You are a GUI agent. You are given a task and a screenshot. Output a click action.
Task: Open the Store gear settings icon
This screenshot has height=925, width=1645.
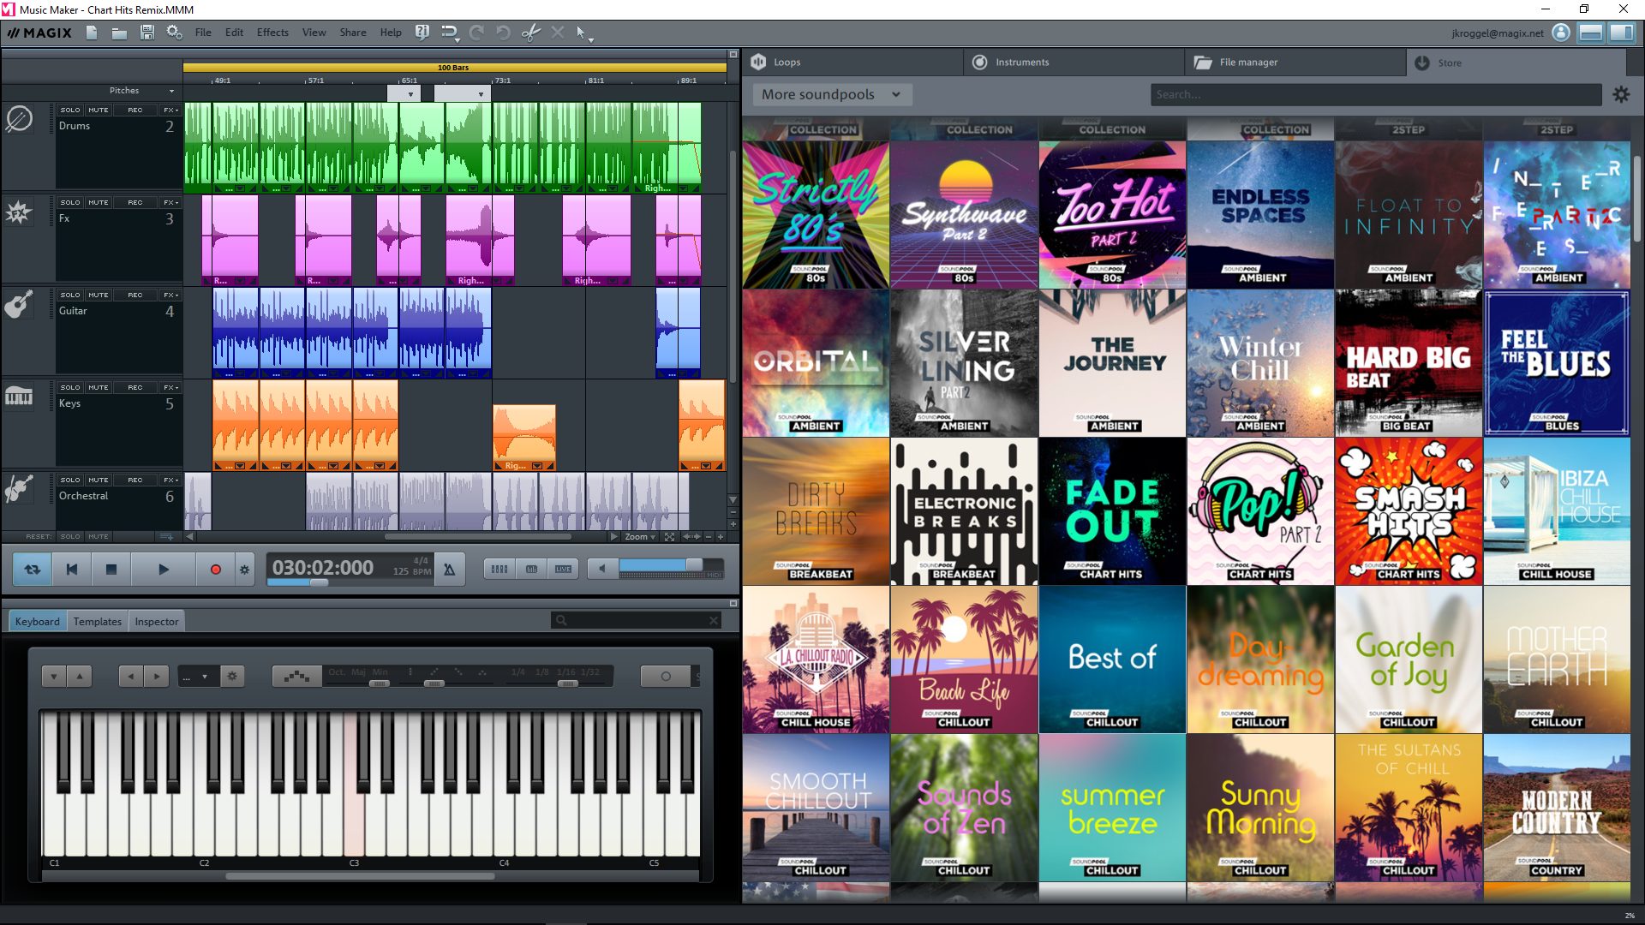[1621, 95]
